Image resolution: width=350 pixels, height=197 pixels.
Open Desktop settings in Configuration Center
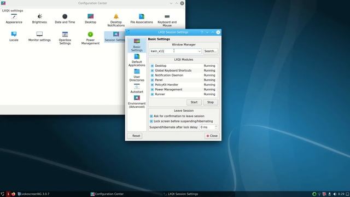coord(90,19)
